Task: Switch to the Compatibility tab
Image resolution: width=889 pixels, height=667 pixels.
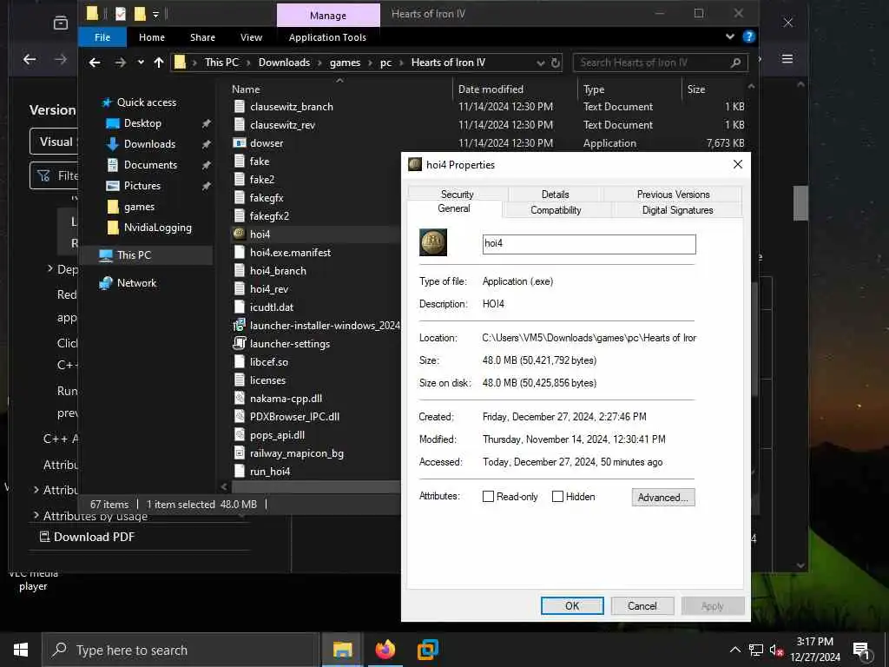Action: point(556,210)
